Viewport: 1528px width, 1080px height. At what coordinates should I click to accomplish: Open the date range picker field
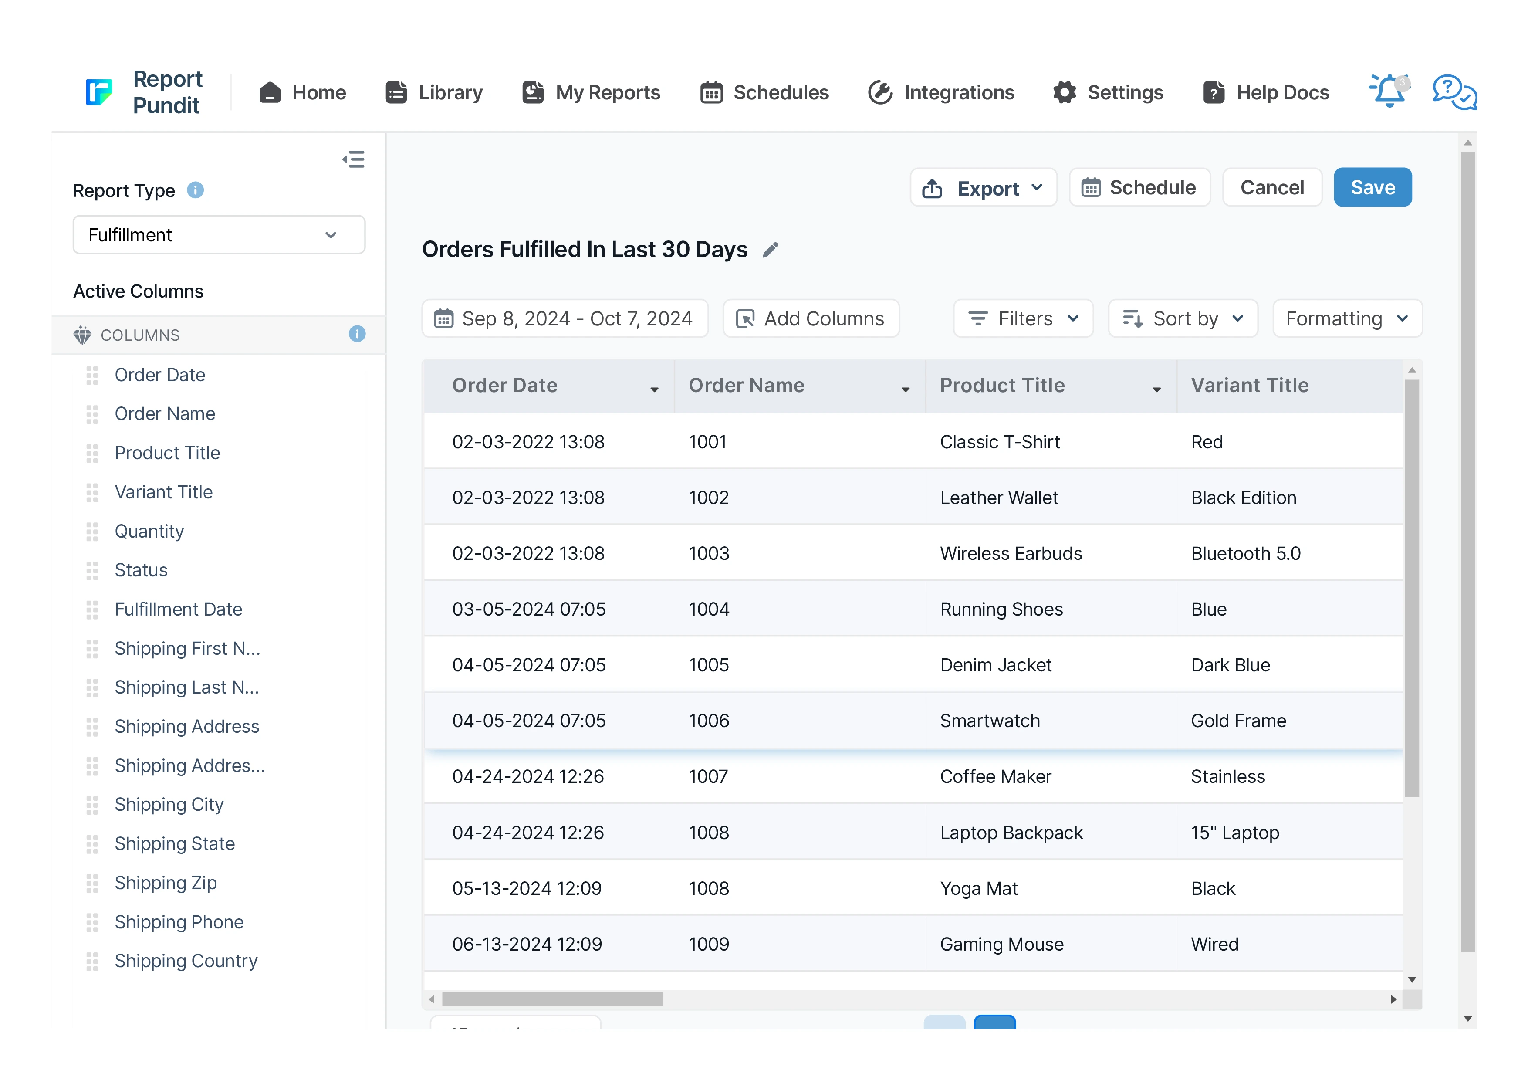(565, 319)
